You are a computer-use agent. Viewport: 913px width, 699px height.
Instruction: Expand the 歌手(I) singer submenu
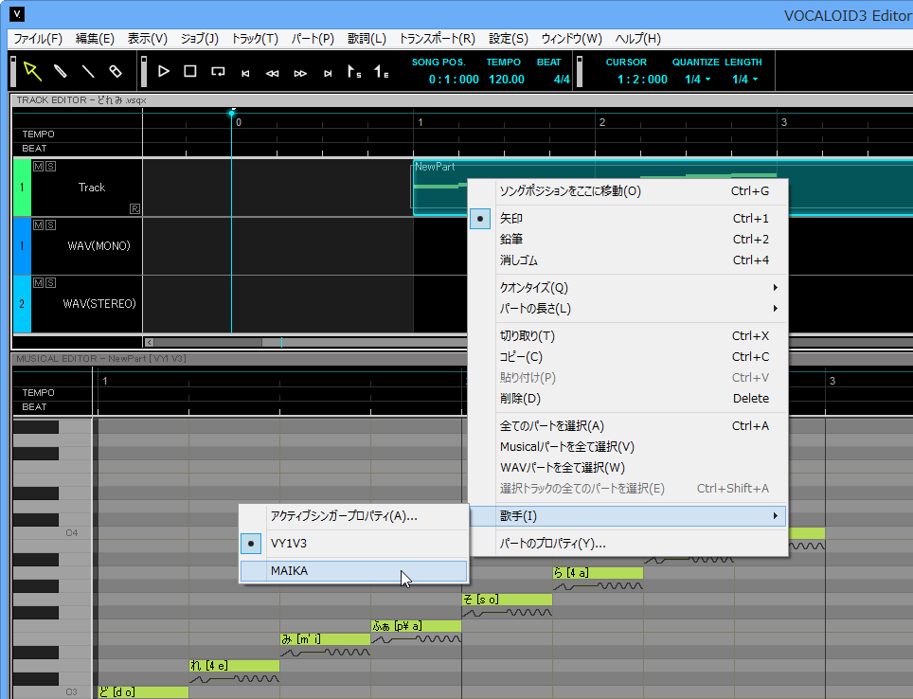click(628, 516)
